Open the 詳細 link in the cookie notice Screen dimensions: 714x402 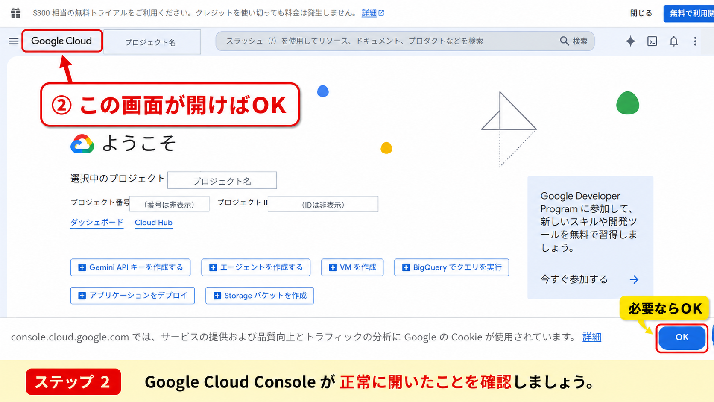pyautogui.click(x=592, y=337)
